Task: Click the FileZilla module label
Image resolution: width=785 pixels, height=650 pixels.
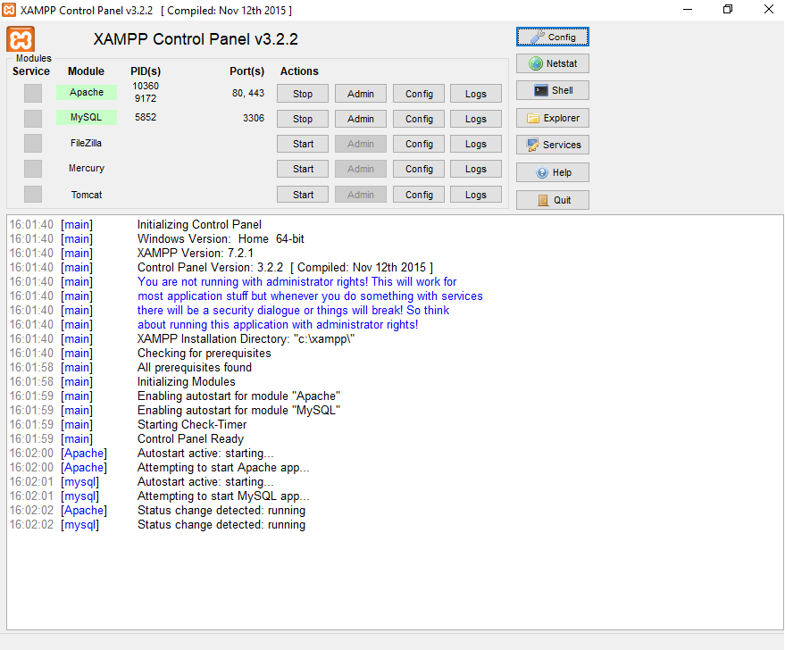Action: [86, 143]
